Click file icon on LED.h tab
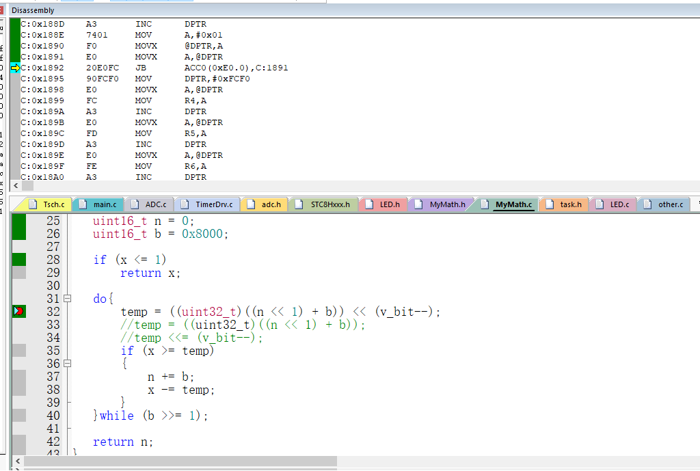 [x=369, y=204]
